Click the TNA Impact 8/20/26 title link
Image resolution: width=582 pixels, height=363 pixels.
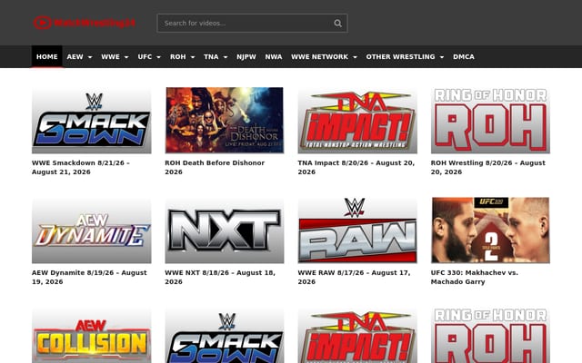point(356,167)
